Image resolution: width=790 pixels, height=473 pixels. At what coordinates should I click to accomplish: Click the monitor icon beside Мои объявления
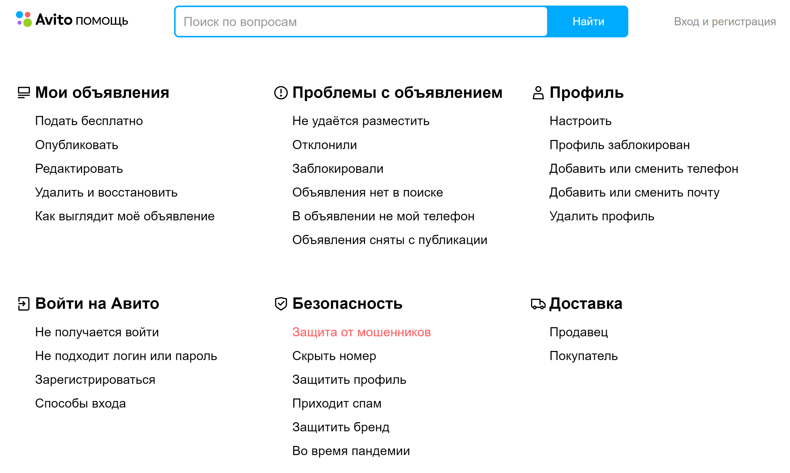coord(24,93)
